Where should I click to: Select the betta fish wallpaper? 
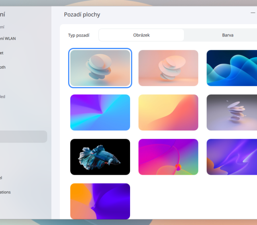coord(100,157)
